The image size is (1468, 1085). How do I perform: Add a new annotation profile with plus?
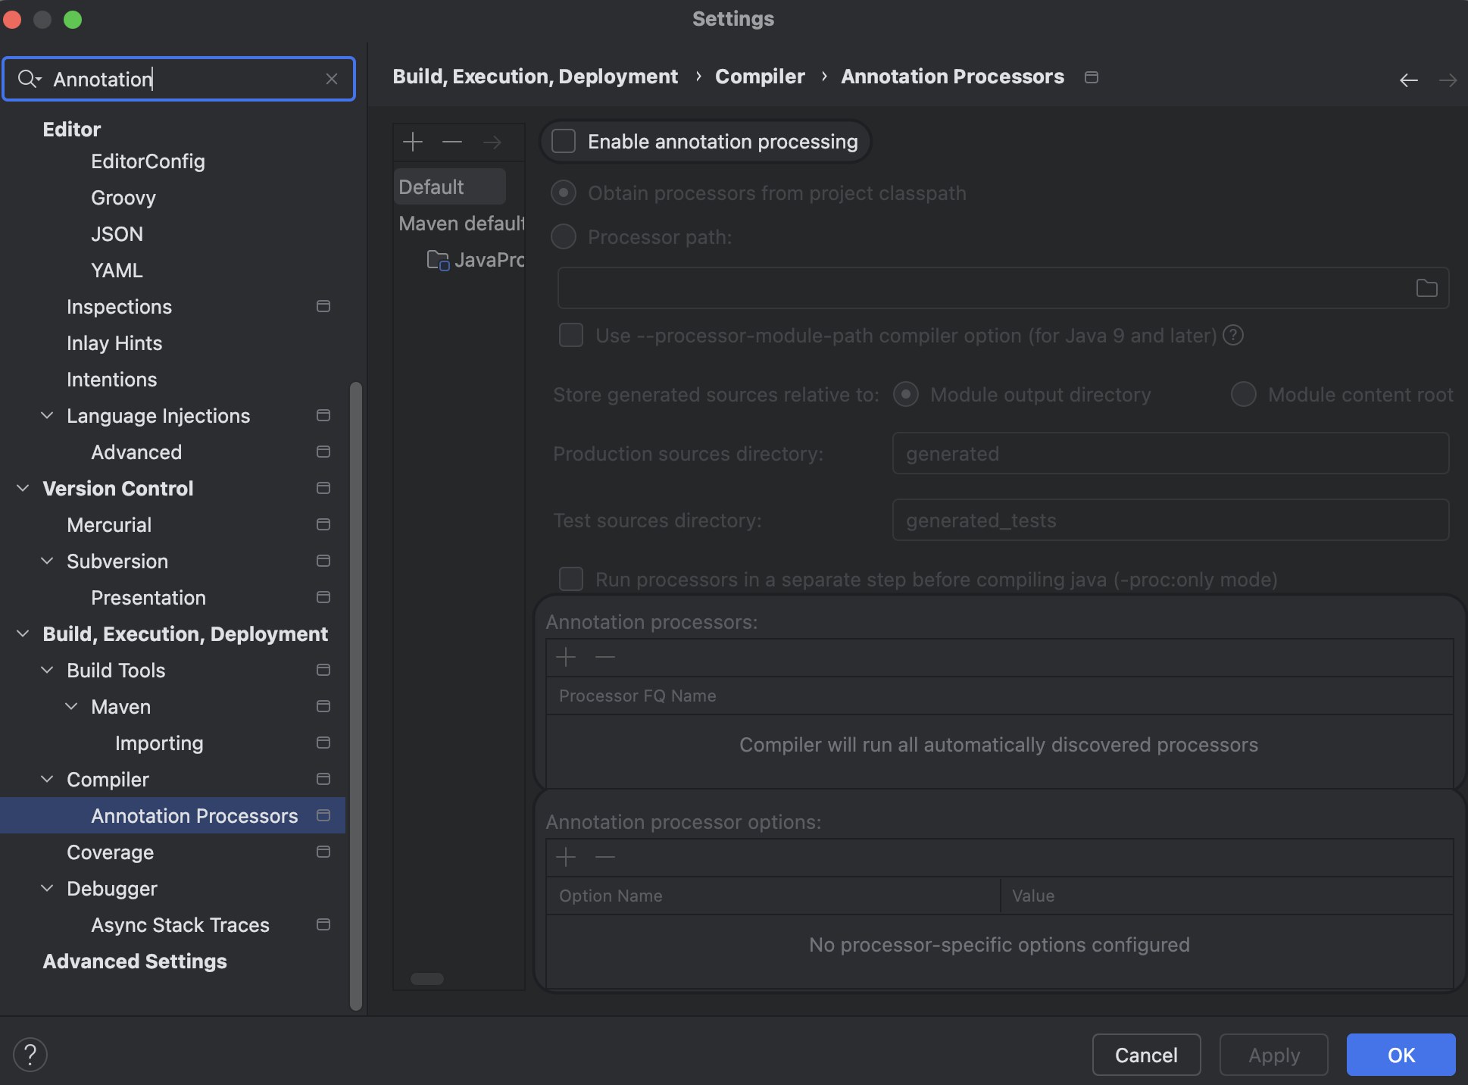click(x=413, y=142)
